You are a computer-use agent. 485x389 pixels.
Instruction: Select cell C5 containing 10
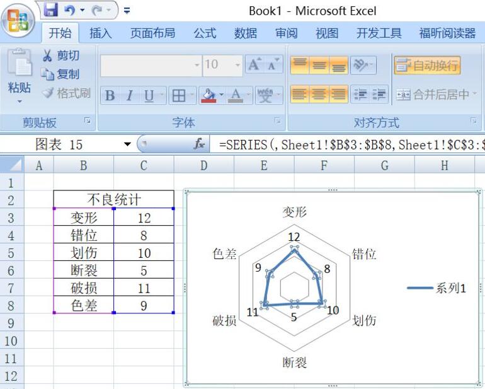(x=144, y=253)
